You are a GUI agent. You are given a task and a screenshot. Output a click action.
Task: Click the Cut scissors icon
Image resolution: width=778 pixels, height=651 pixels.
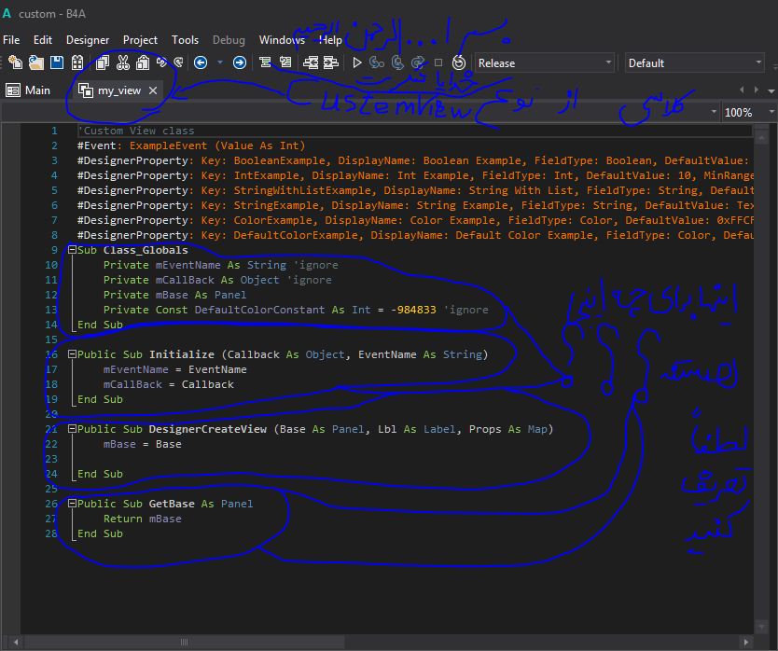(123, 62)
